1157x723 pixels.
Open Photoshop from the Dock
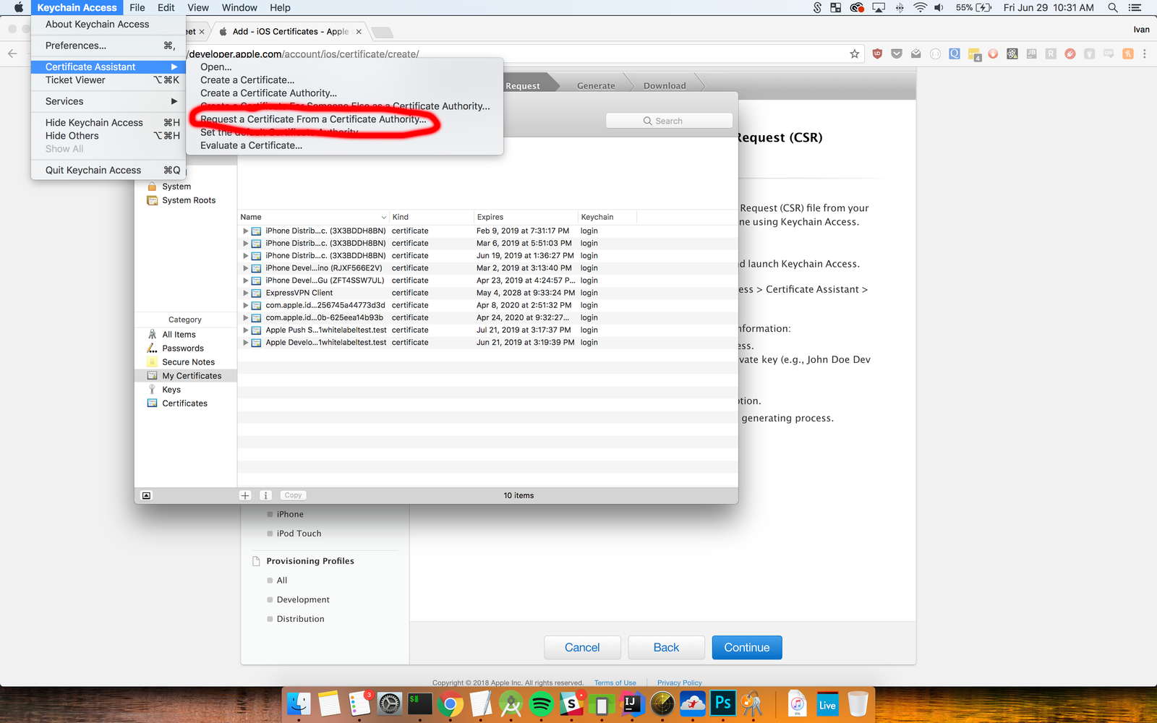[x=723, y=703]
